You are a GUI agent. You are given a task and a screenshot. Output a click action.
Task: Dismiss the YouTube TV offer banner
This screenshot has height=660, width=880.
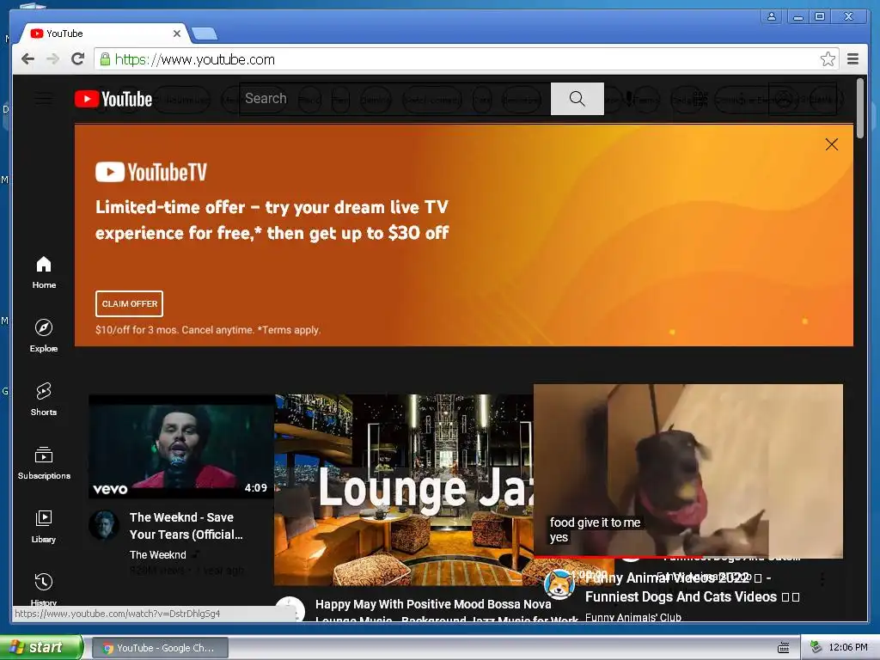832,144
